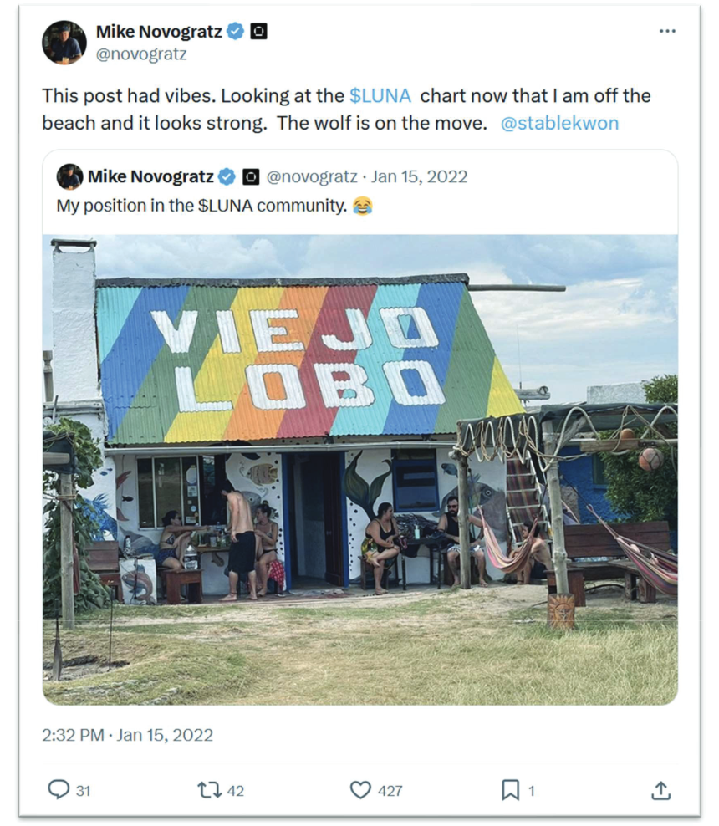Open the @stablekwon mention link
The height and width of the screenshot is (826, 719).
click(559, 123)
